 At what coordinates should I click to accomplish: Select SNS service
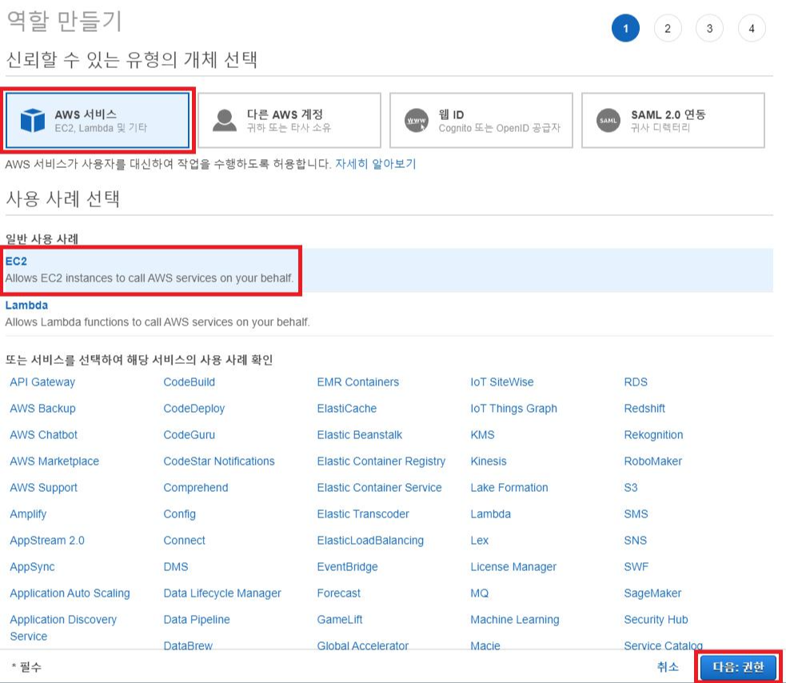click(x=635, y=540)
